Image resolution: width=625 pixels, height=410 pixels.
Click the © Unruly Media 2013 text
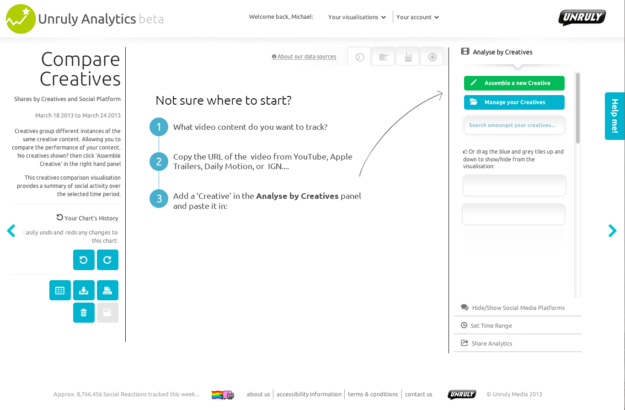click(514, 394)
